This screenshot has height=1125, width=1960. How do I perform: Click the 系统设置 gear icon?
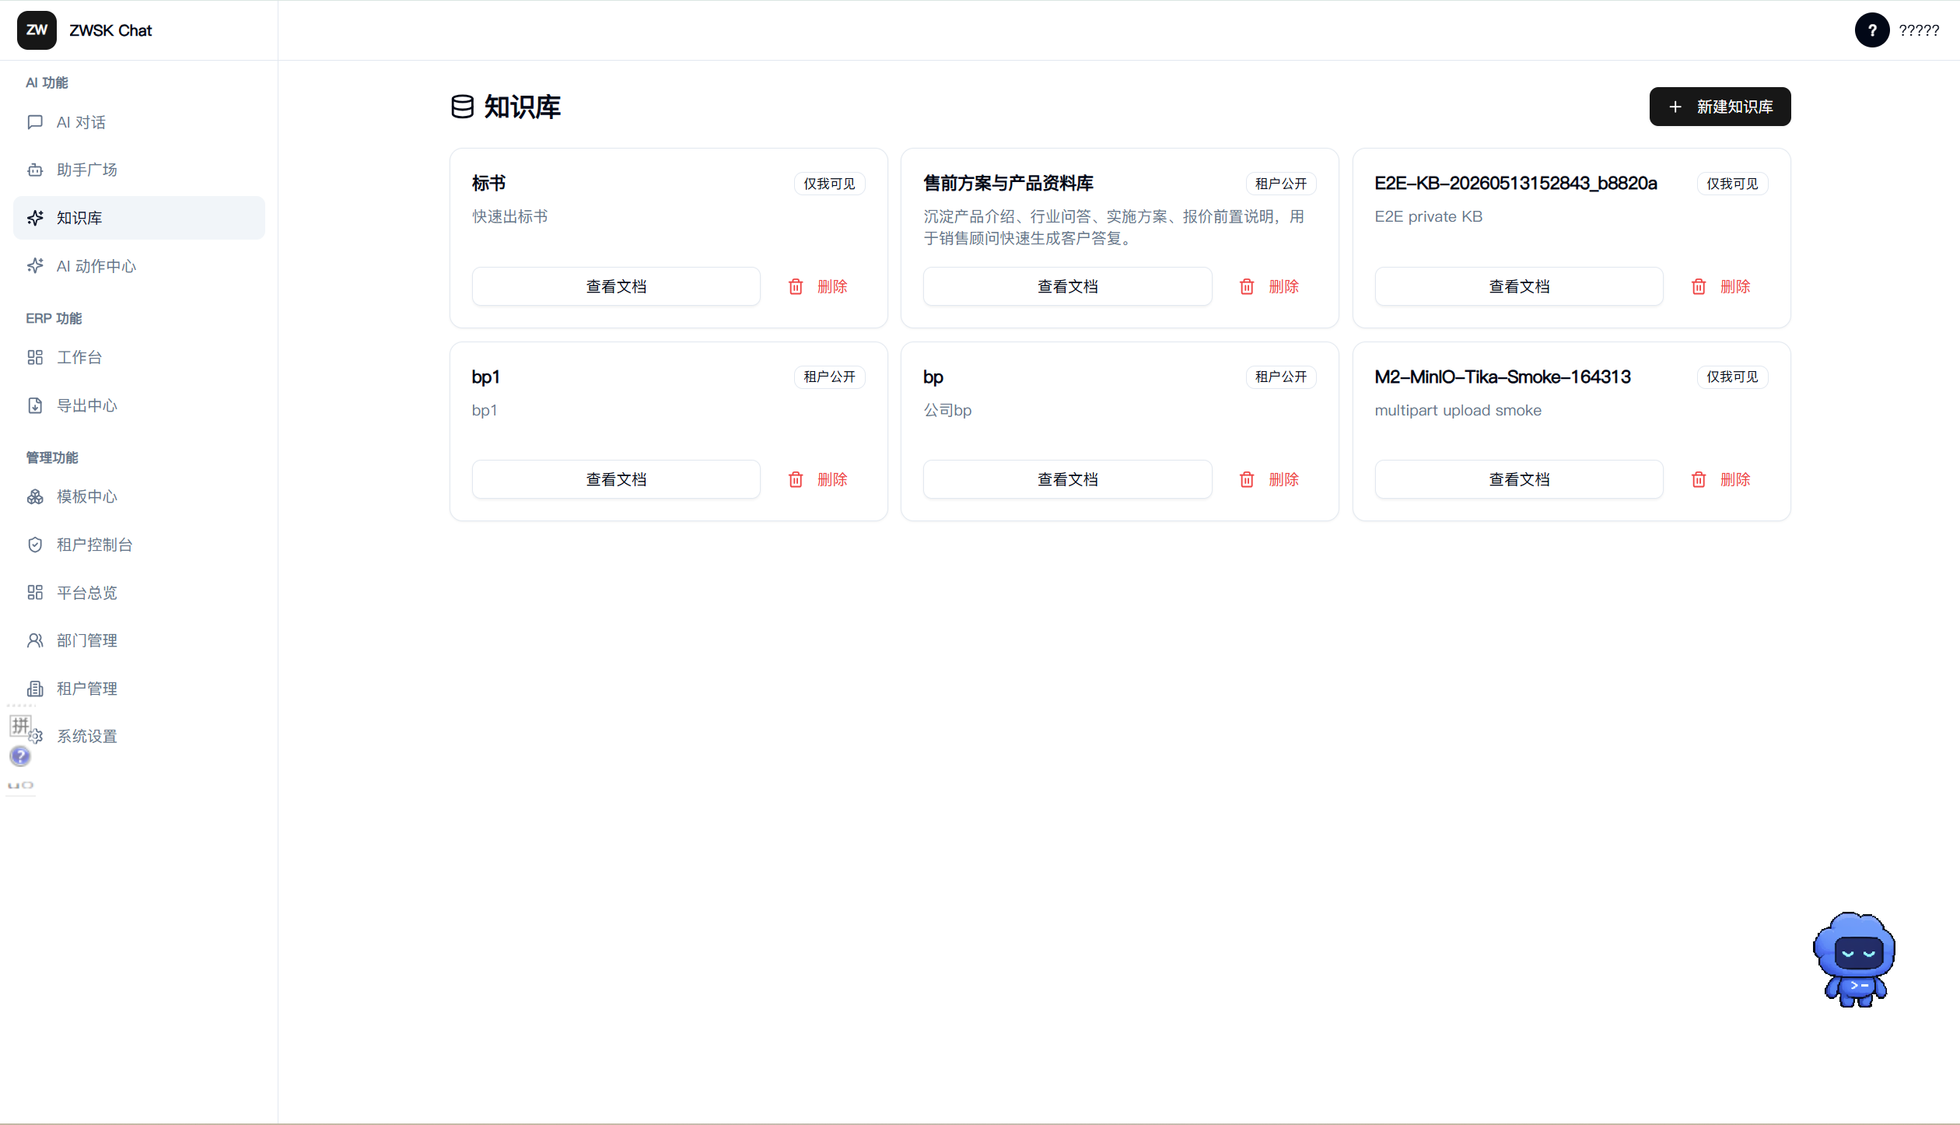tap(36, 736)
